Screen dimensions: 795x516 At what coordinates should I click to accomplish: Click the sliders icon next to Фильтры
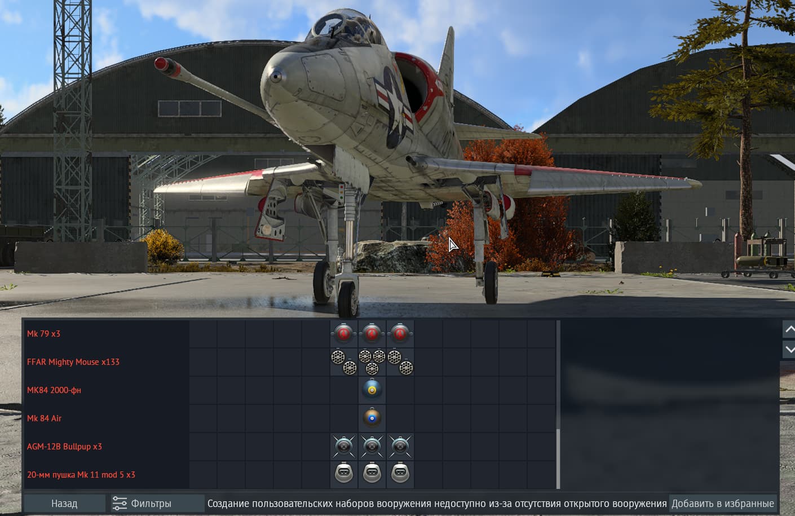coord(120,504)
